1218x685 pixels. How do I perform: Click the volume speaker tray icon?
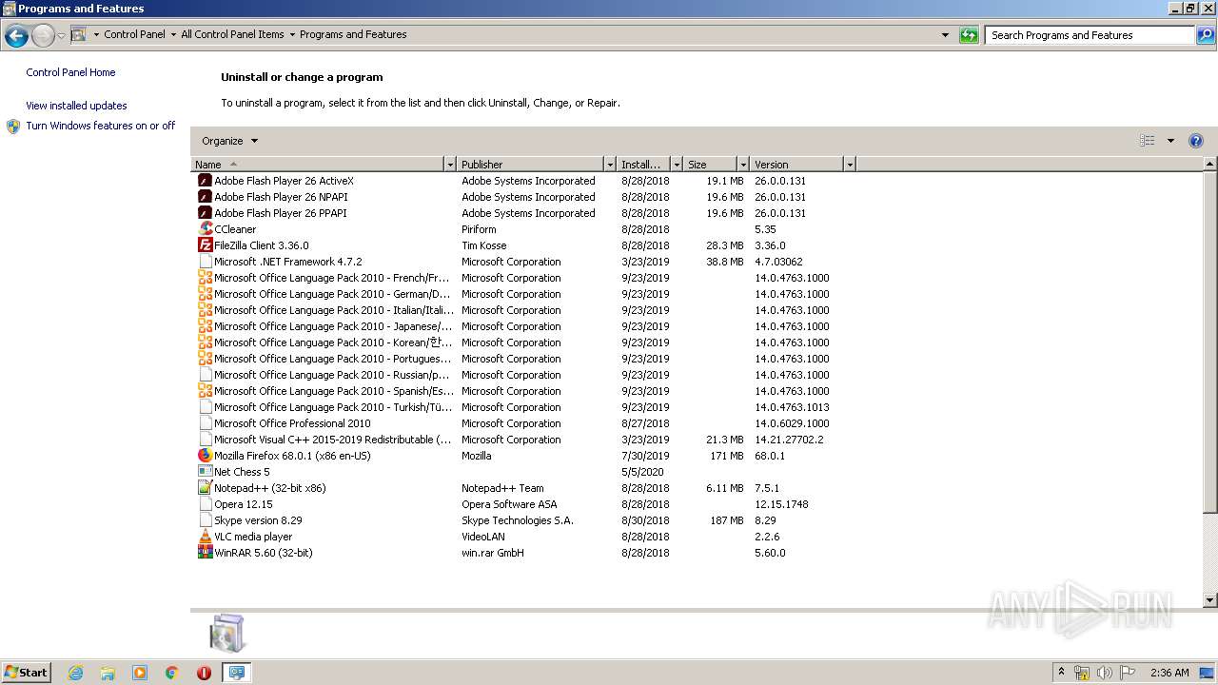click(1104, 673)
